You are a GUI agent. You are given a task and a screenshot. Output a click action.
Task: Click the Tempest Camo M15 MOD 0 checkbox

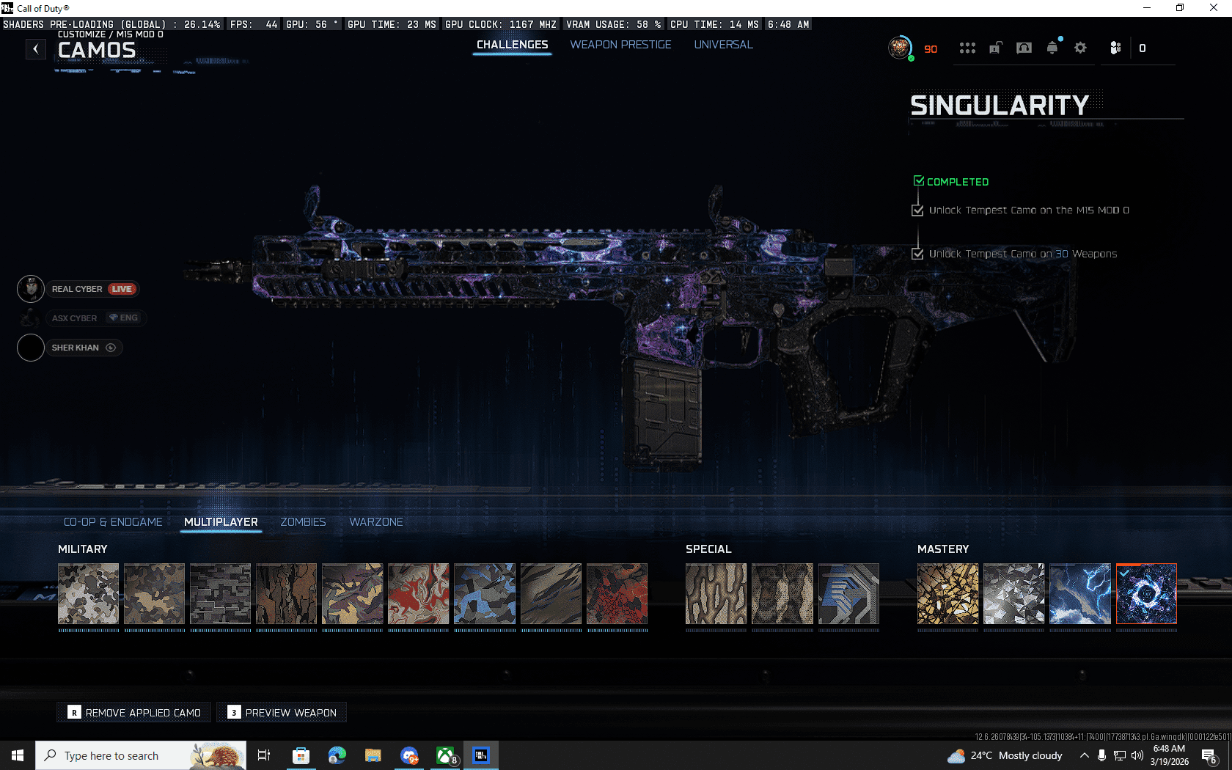coord(917,210)
